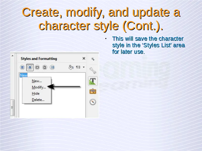Open the Gallery sidebar tab
Image resolution: width=202 pixels, height=151 pixels.
[93, 91]
